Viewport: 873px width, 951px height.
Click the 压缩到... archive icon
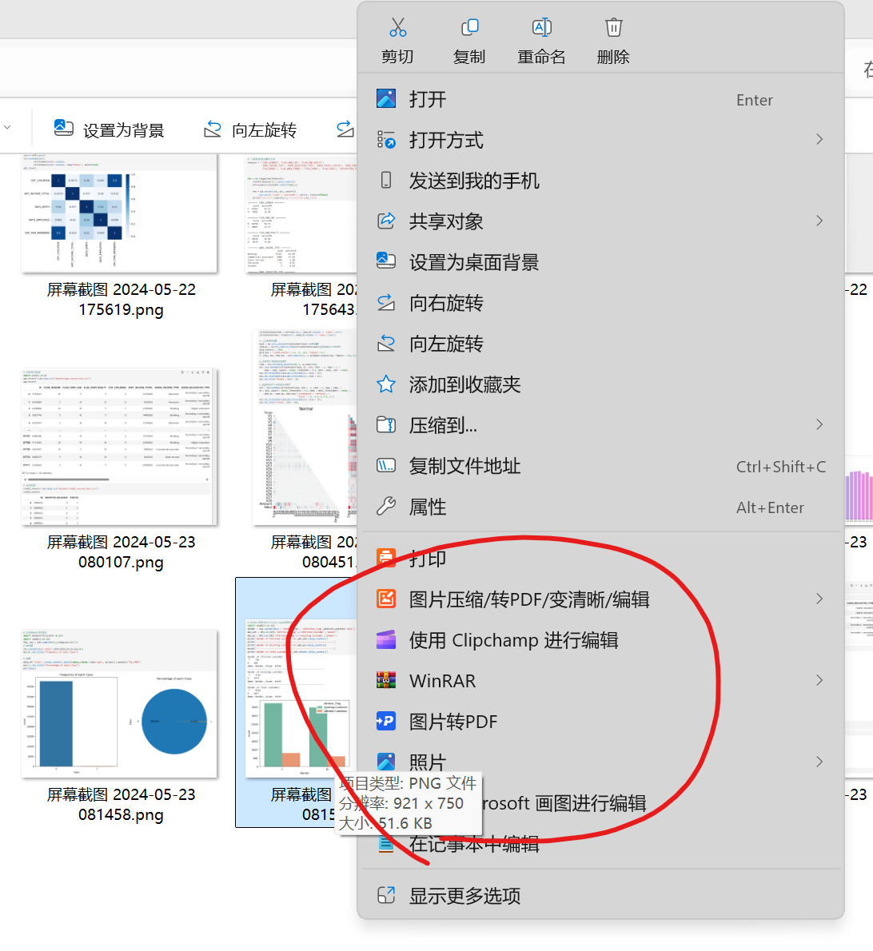click(x=386, y=424)
